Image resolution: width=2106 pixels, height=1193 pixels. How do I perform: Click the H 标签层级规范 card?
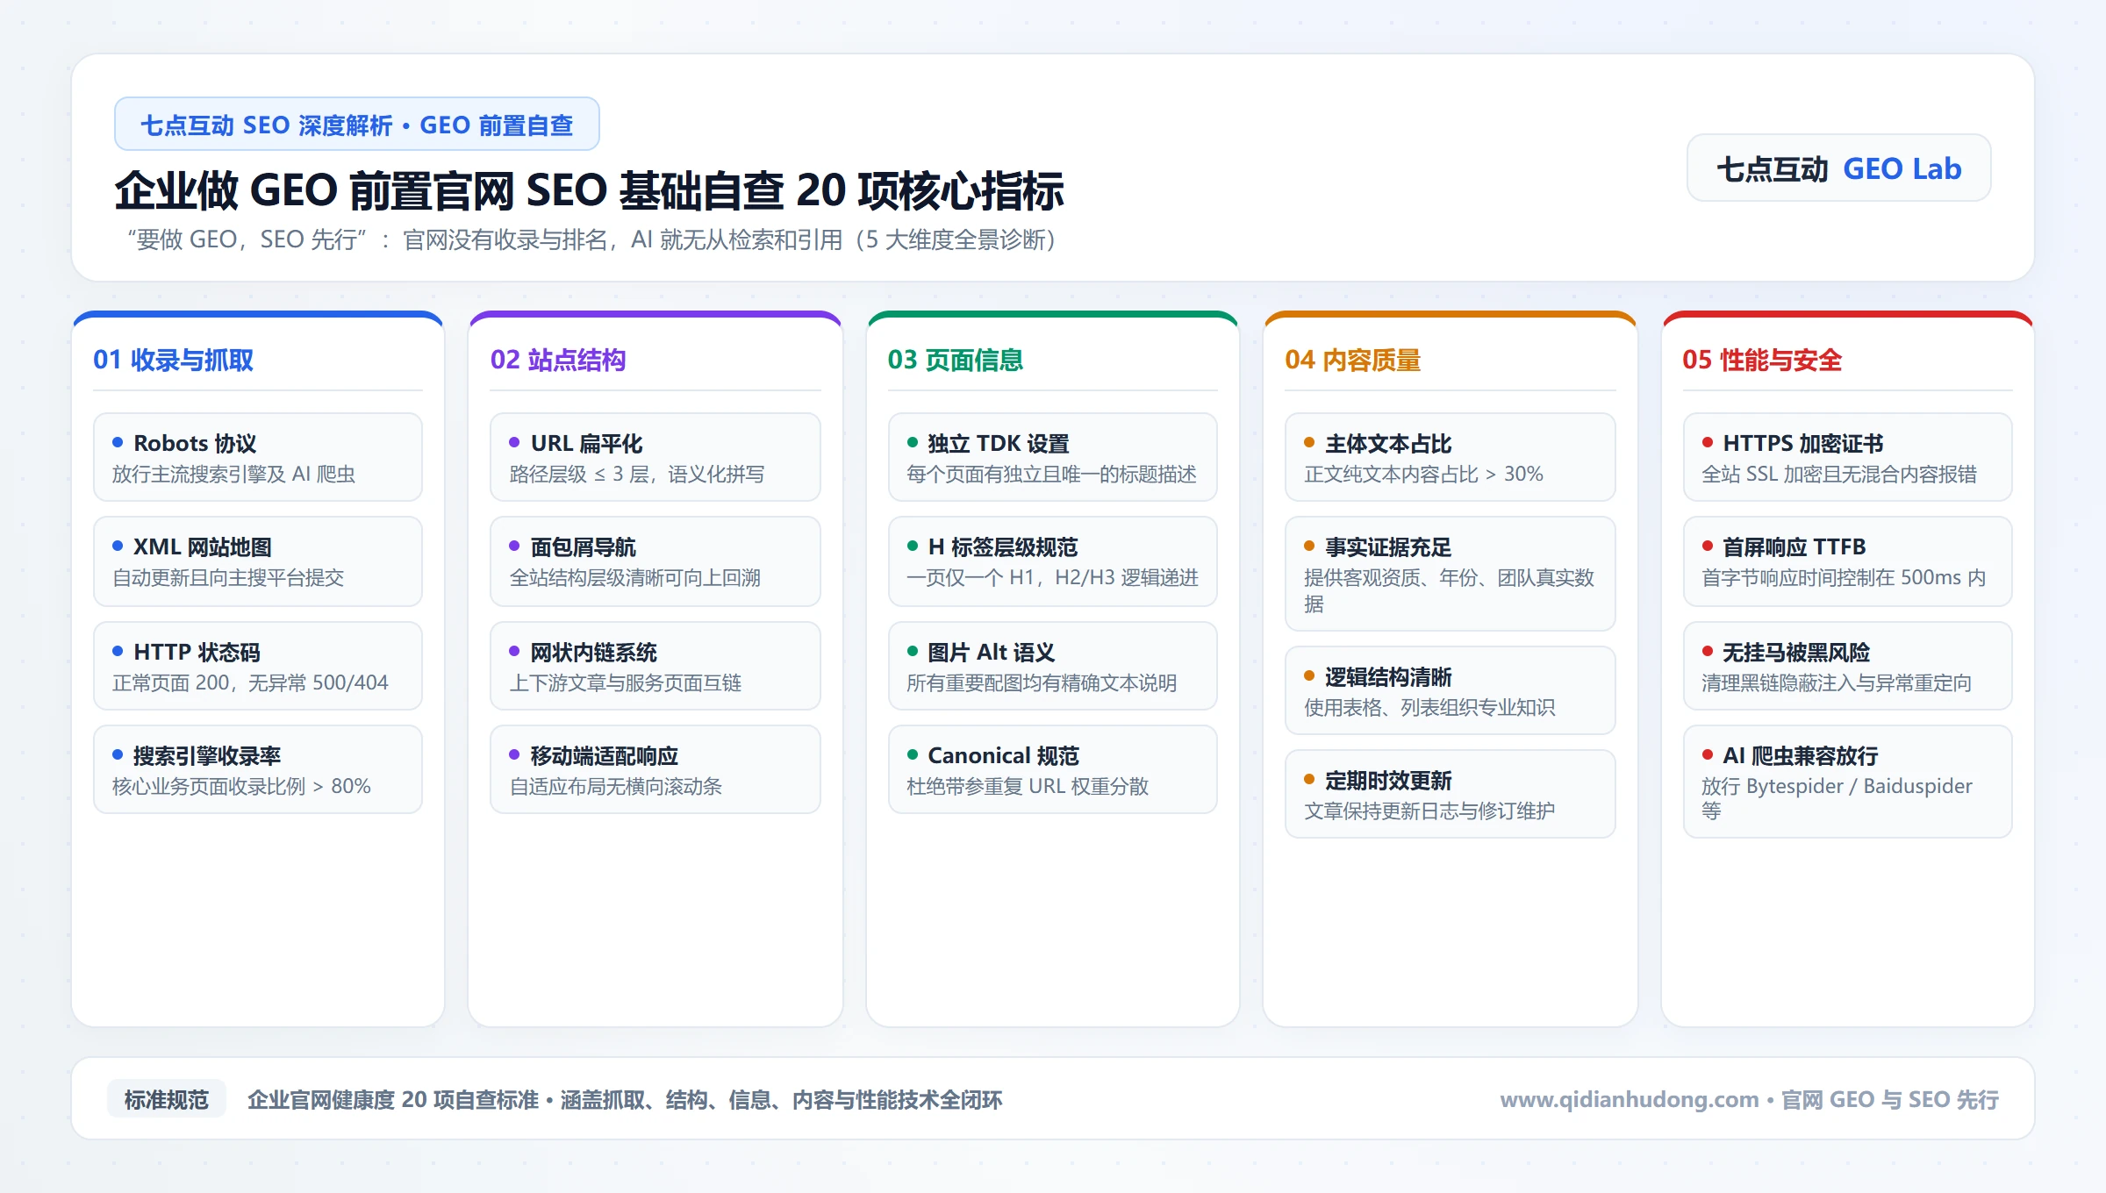tap(1053, 561)
